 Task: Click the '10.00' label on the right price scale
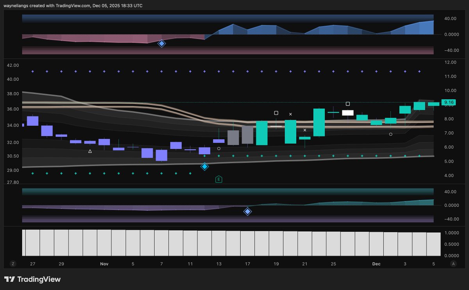(x=451, y=91)
